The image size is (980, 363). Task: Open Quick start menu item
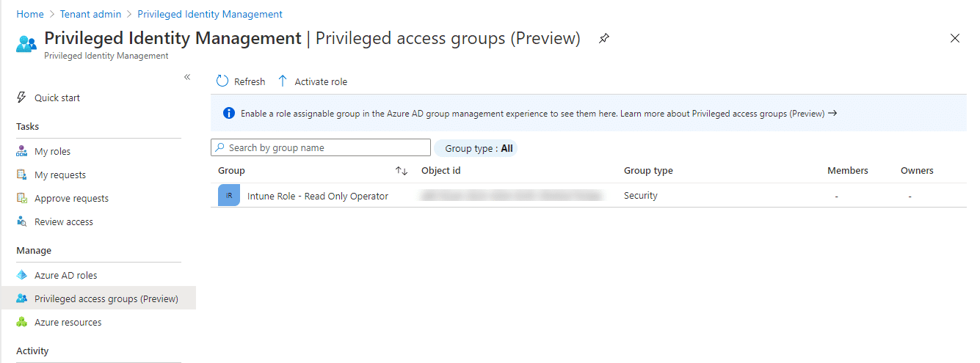click(57, 98)
